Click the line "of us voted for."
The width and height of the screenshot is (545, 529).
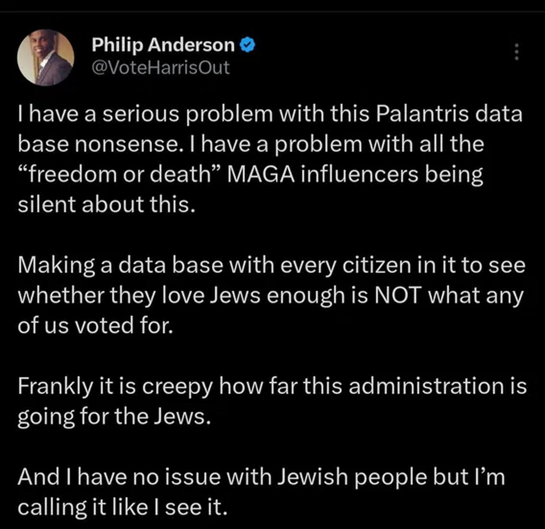pyautogui.click(x=96, y=326)
